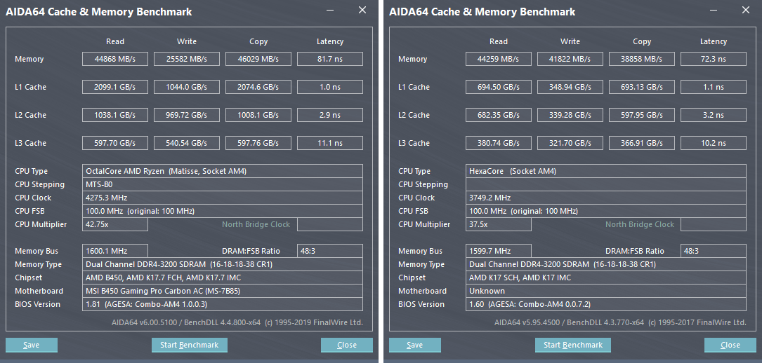This screenshot has width=762, height=363.
Task: Click Start Benchmark in the left window
Action: 190,345
